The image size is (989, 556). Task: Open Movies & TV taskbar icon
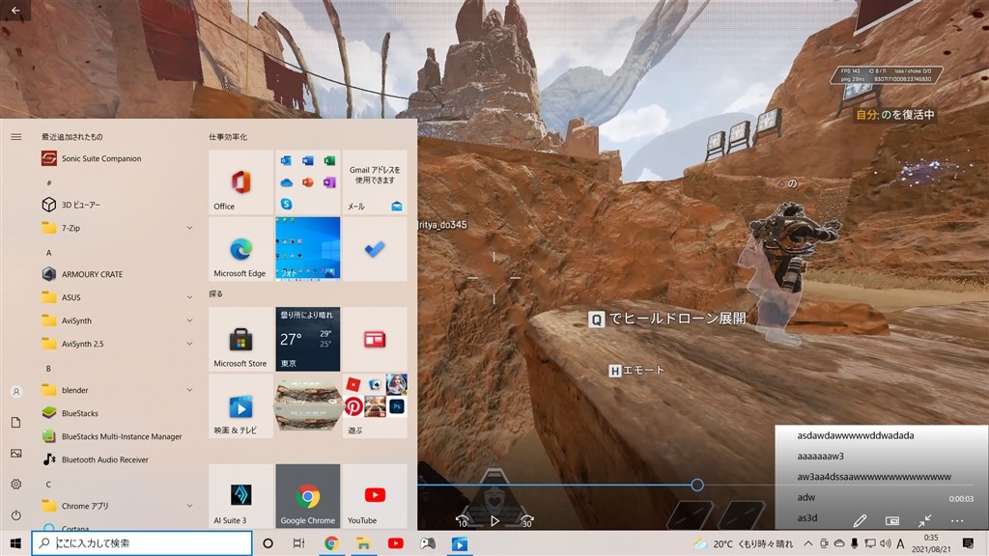460,542
